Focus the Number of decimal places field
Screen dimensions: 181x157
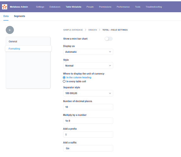(x=88, y=107)
